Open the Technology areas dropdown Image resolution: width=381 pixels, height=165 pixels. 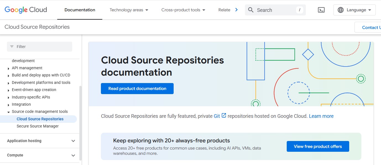pyautogui.click(x=129, y=10)
